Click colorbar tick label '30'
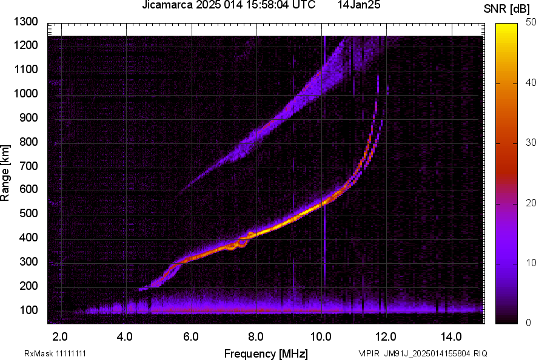536x360 pixels. coord(531,142)
